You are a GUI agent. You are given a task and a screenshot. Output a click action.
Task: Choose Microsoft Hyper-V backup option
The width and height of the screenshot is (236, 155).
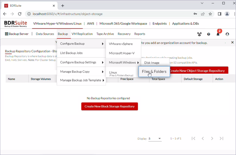pyautogui.click(x=124, y=53)
